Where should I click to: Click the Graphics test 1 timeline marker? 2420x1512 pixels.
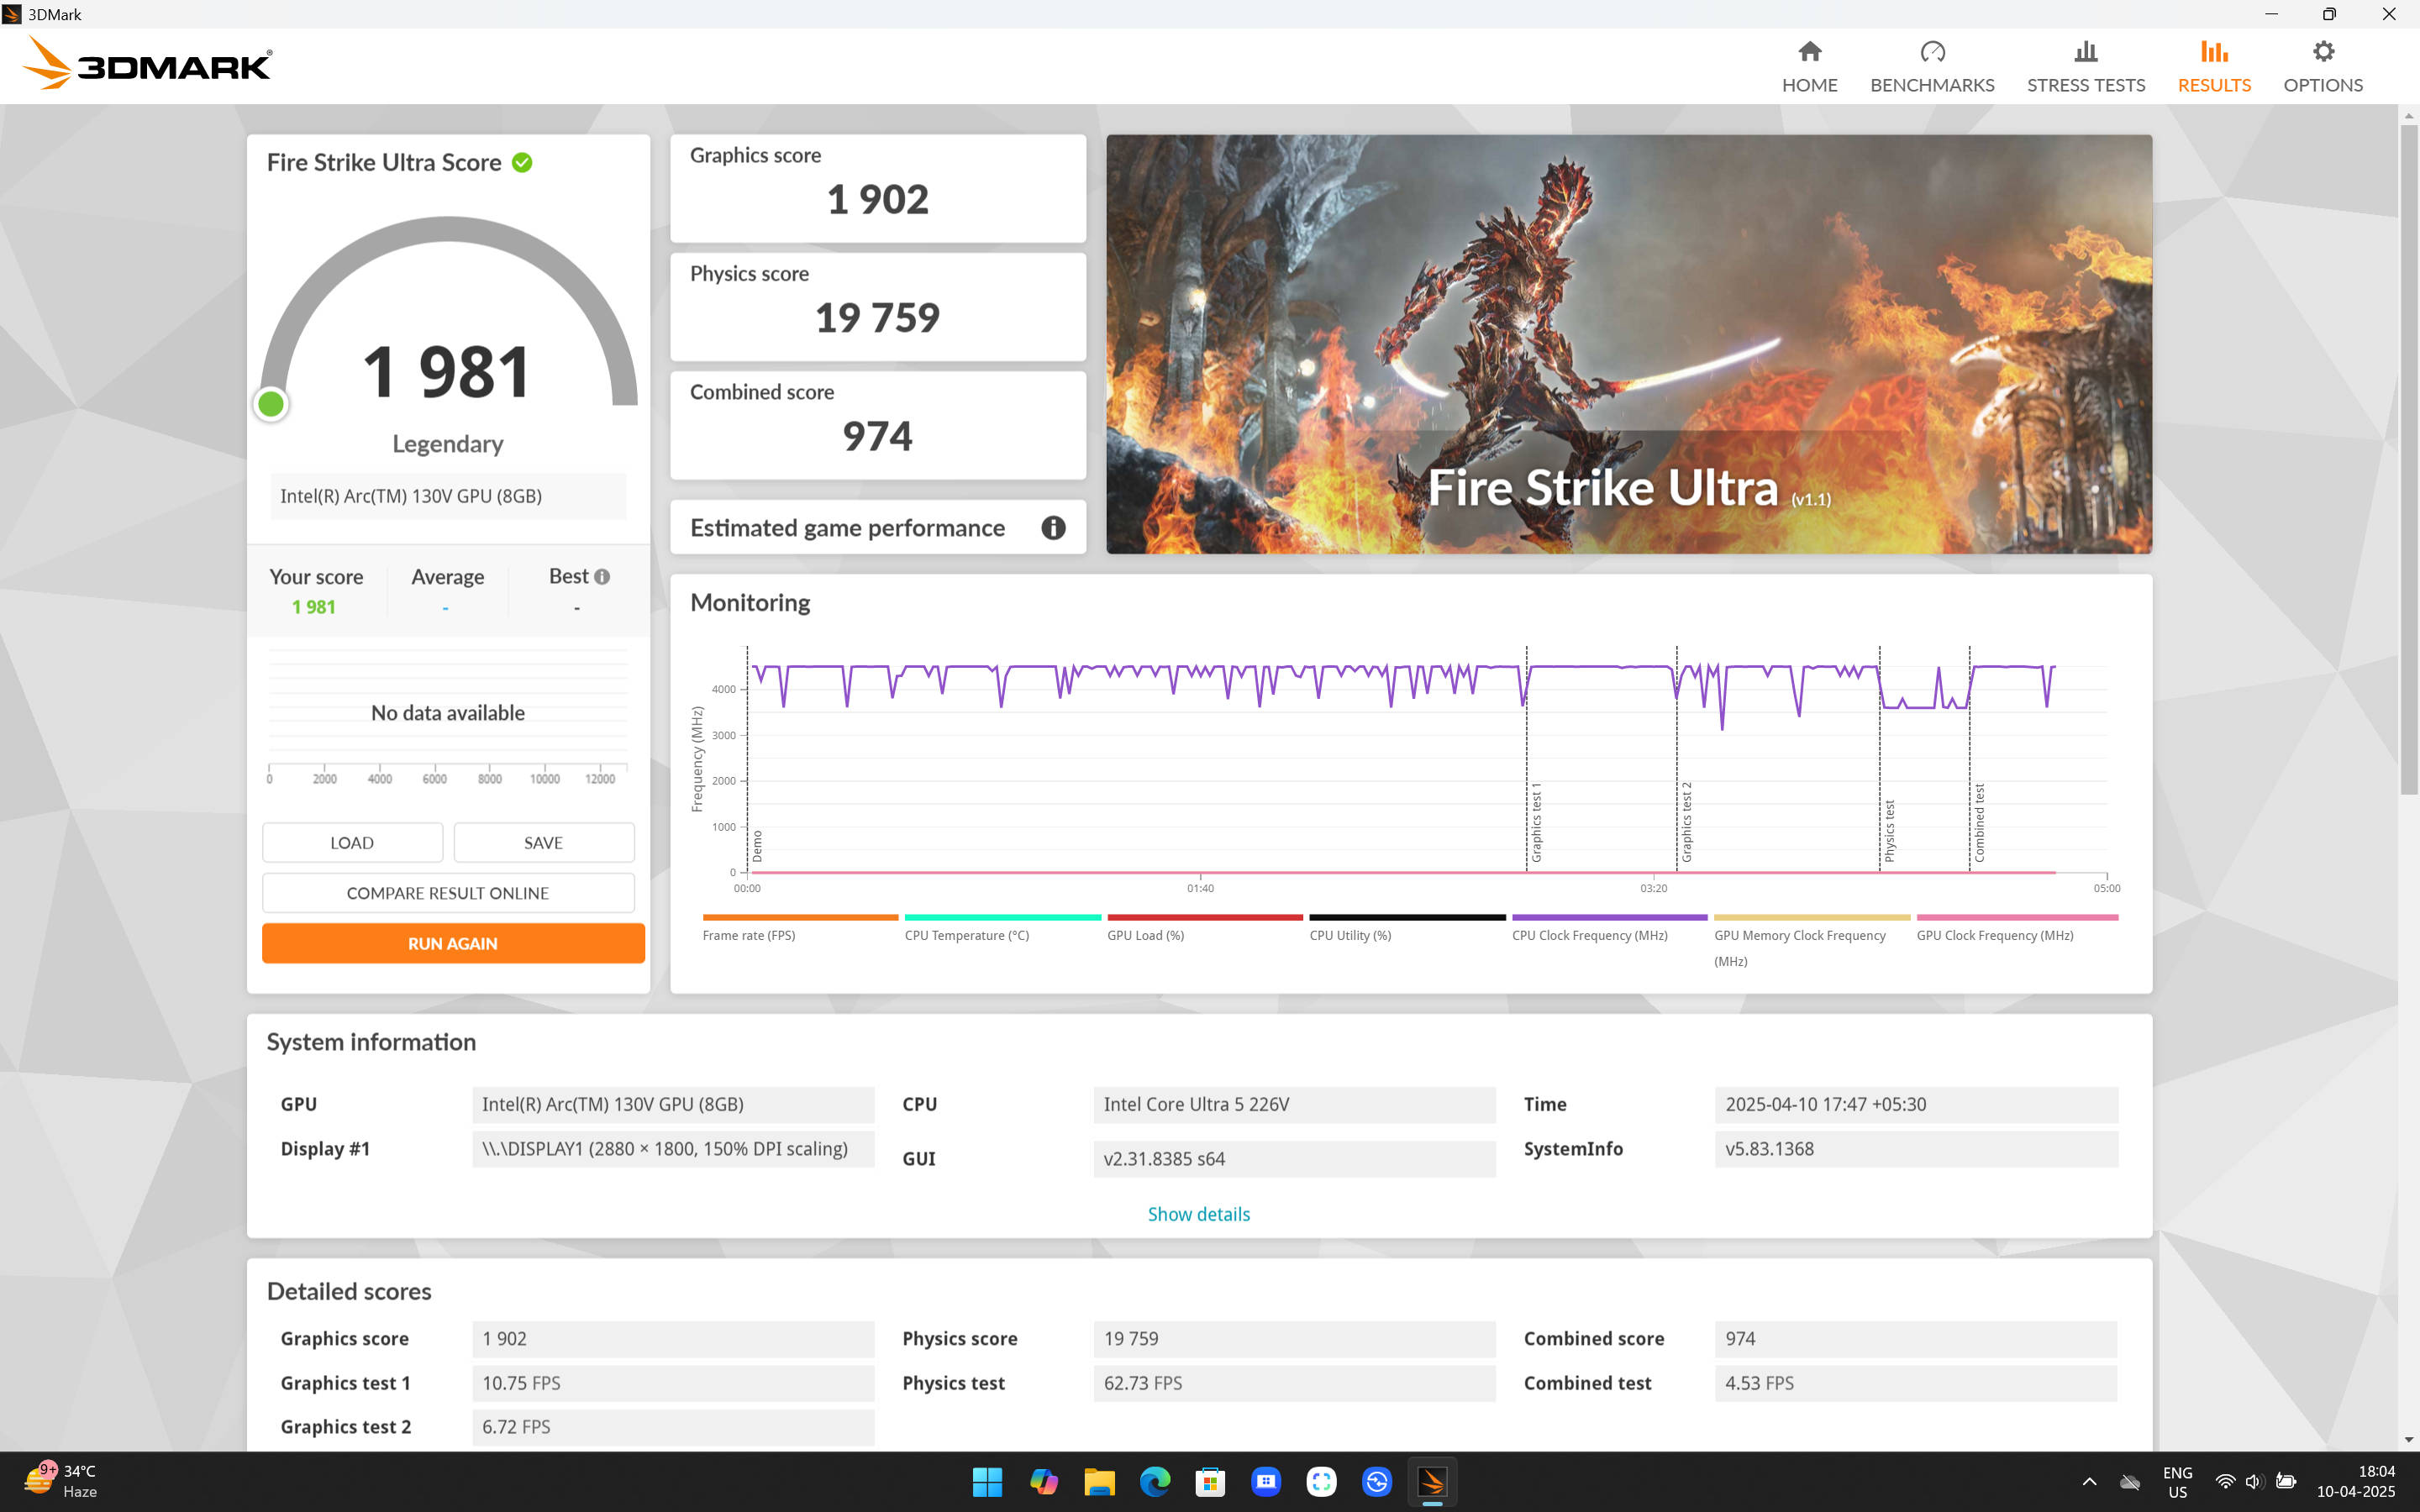[x=1536, y=822]
